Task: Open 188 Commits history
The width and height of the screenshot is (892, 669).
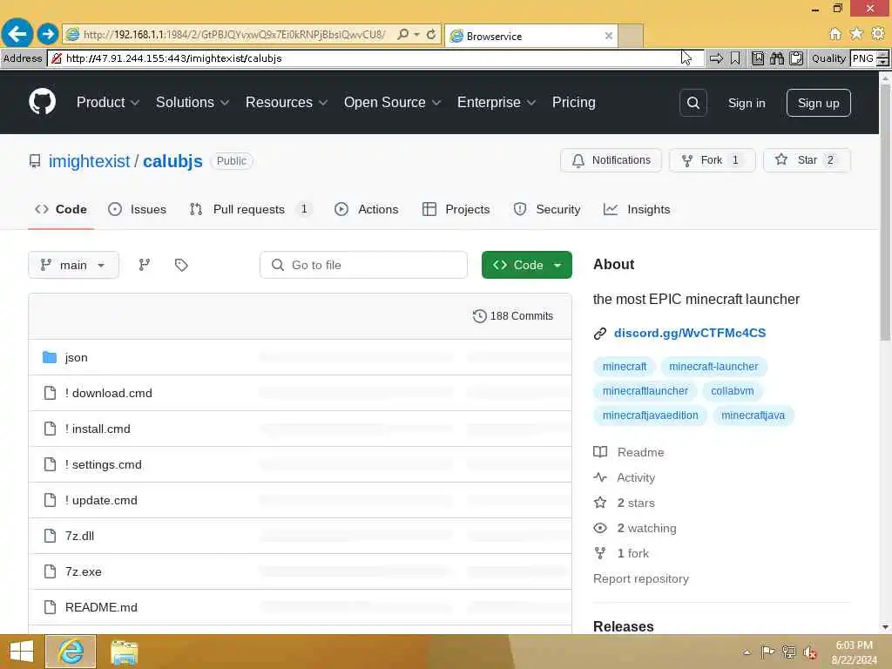Action: tap(512, 315)
